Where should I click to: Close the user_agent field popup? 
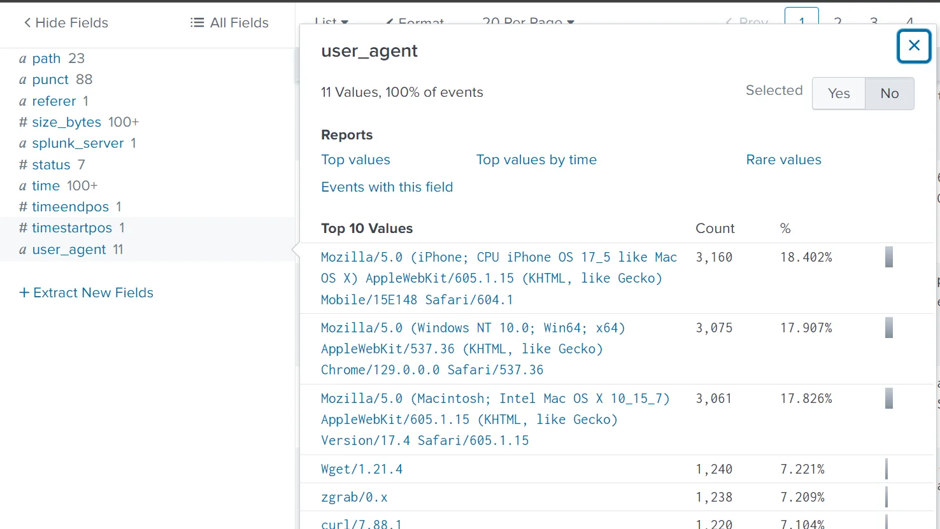pos(914,46)
